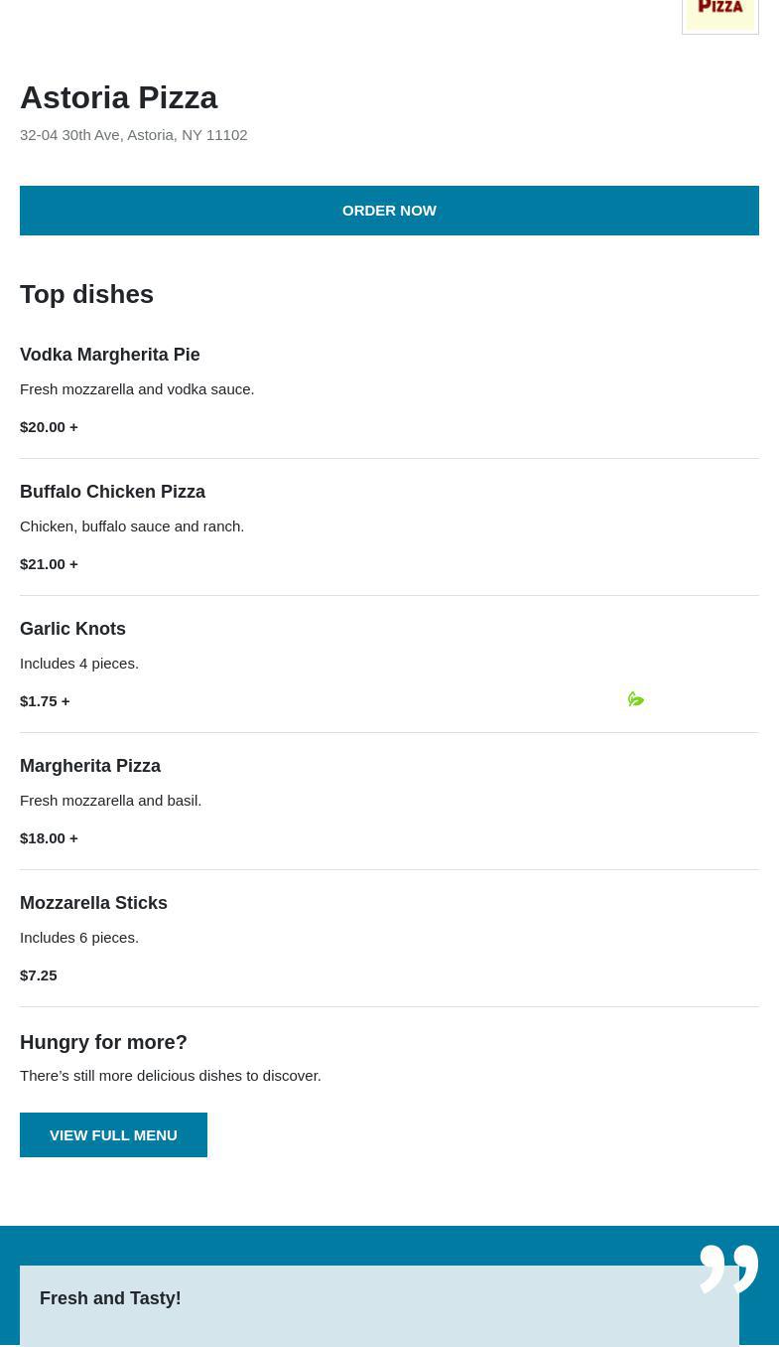Click the Hungry for more? heading
Screen dimensions: 779x1347
click(103, 1042)
